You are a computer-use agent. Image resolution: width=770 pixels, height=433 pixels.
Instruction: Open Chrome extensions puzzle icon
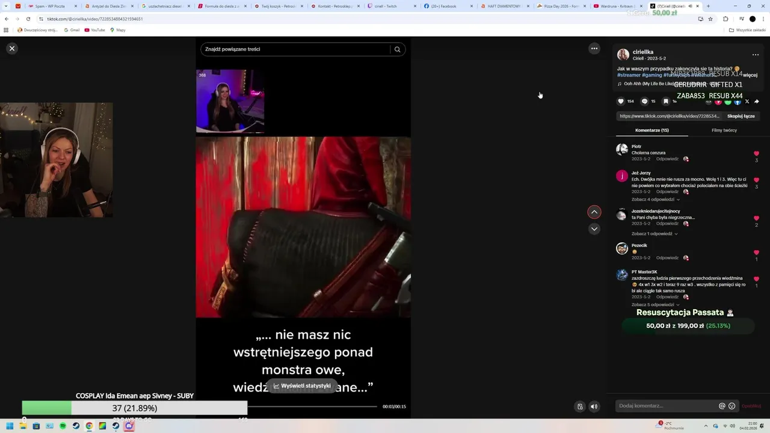point(725,19)
